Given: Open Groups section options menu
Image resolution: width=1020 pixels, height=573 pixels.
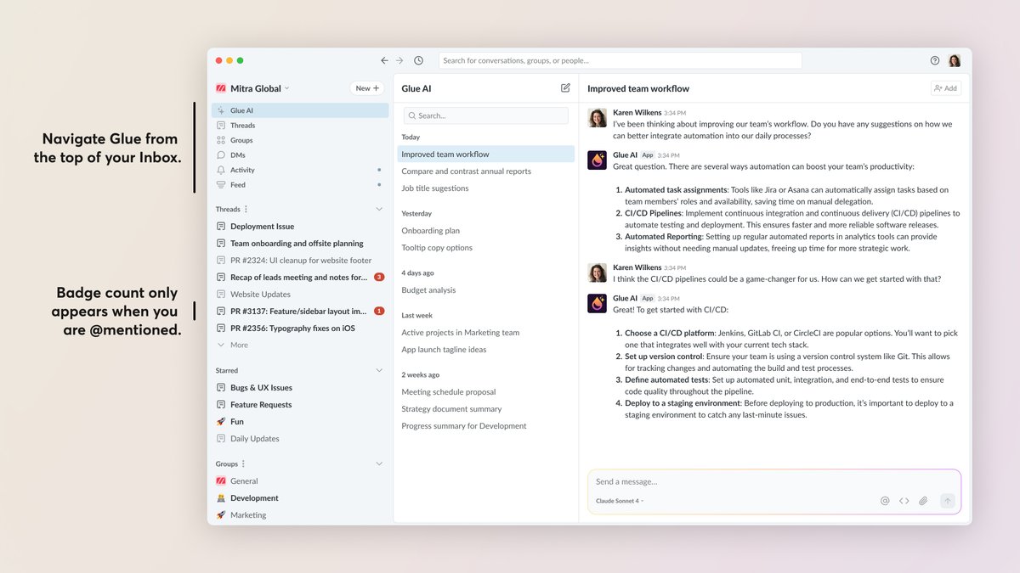Looking at the screenshot, I should [x=243, y=463].
